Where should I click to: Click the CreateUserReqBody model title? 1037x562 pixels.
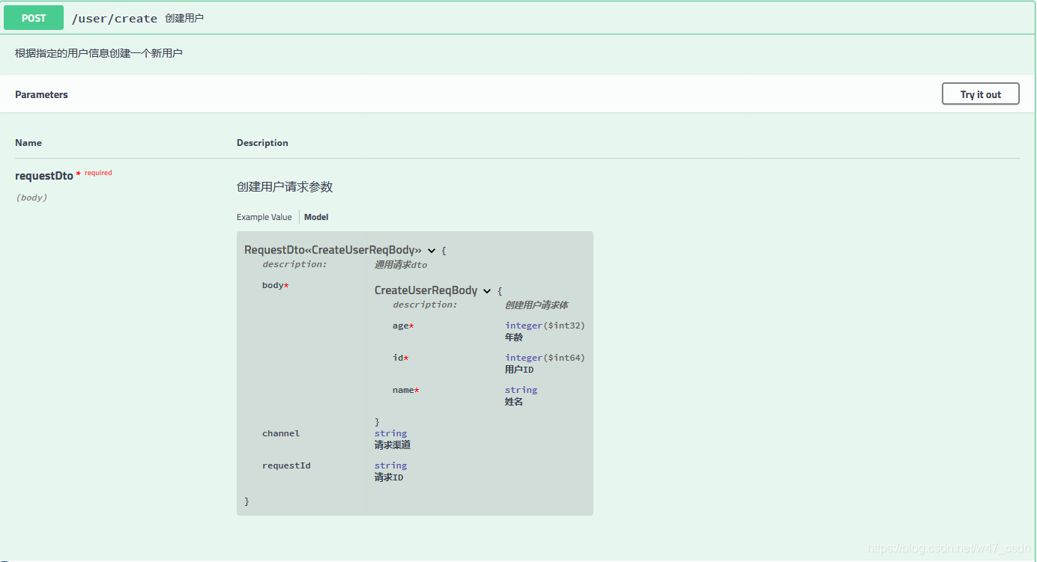426,290
